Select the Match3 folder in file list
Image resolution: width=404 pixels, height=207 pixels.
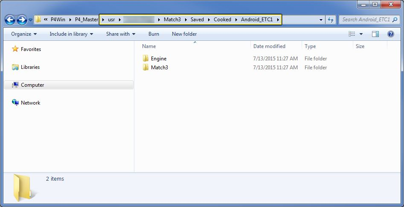(x=155, y=68)
